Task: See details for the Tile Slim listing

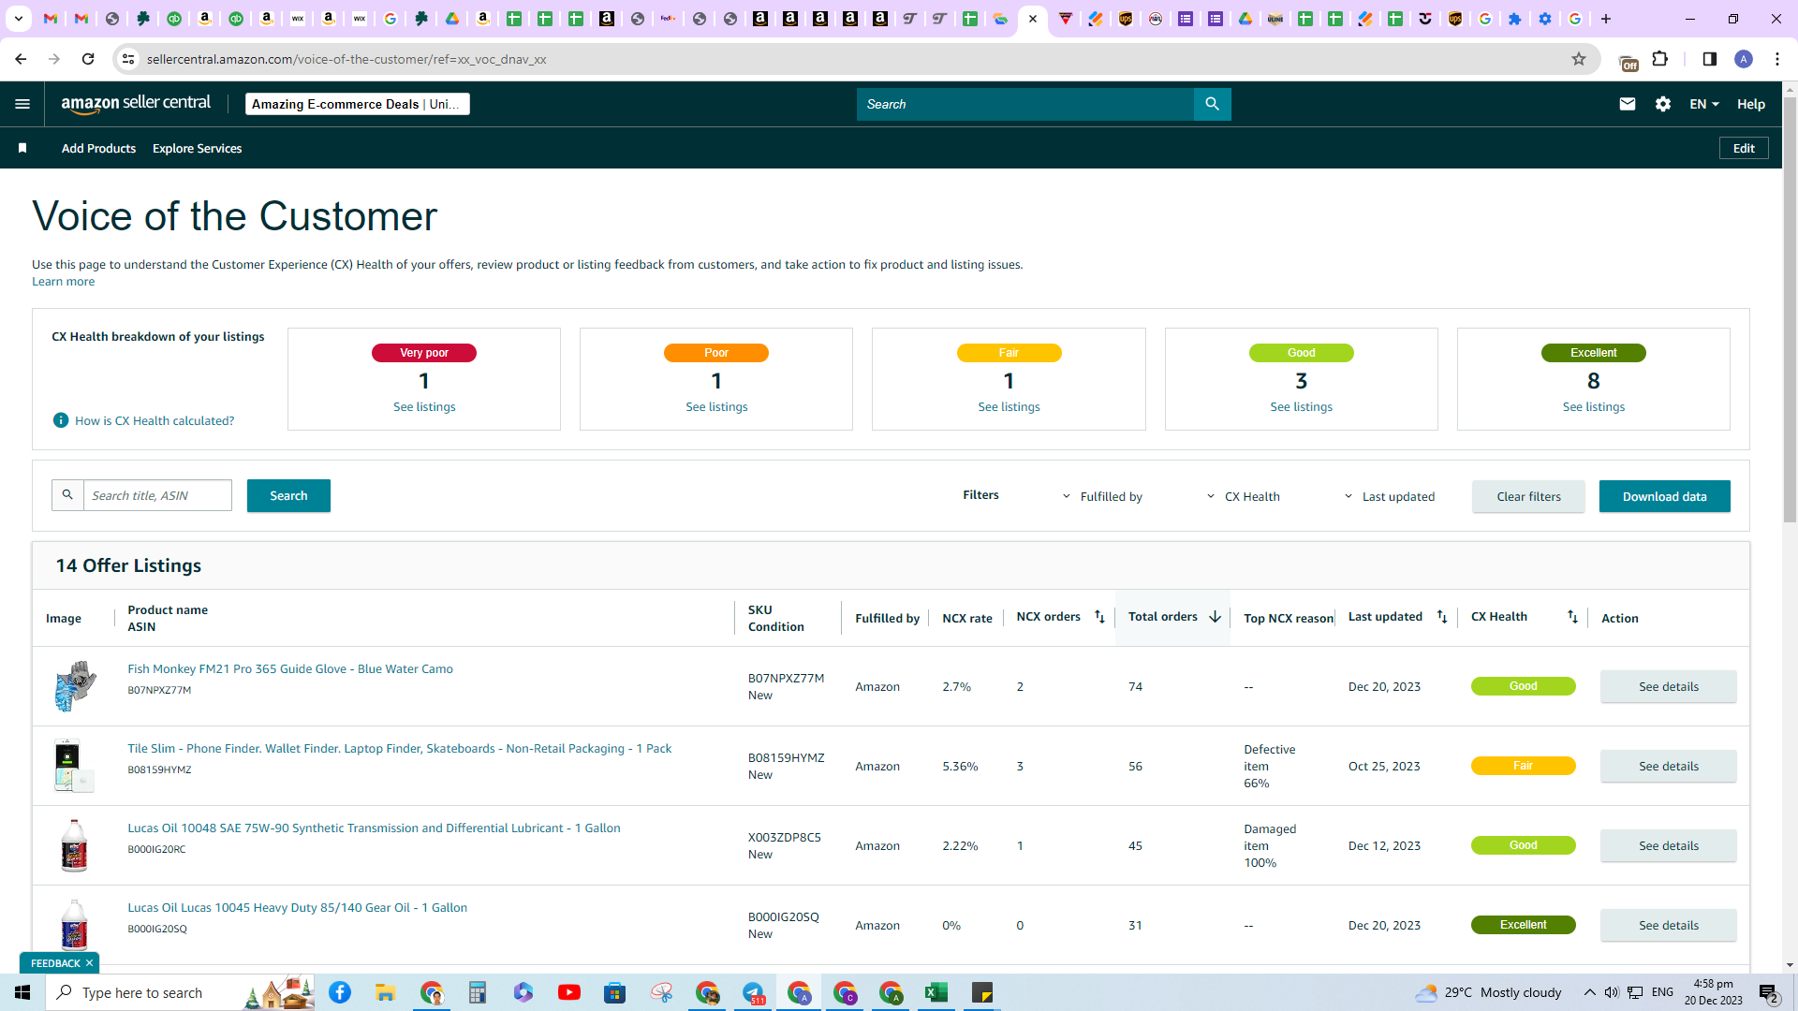Action: pos(1668,766)
